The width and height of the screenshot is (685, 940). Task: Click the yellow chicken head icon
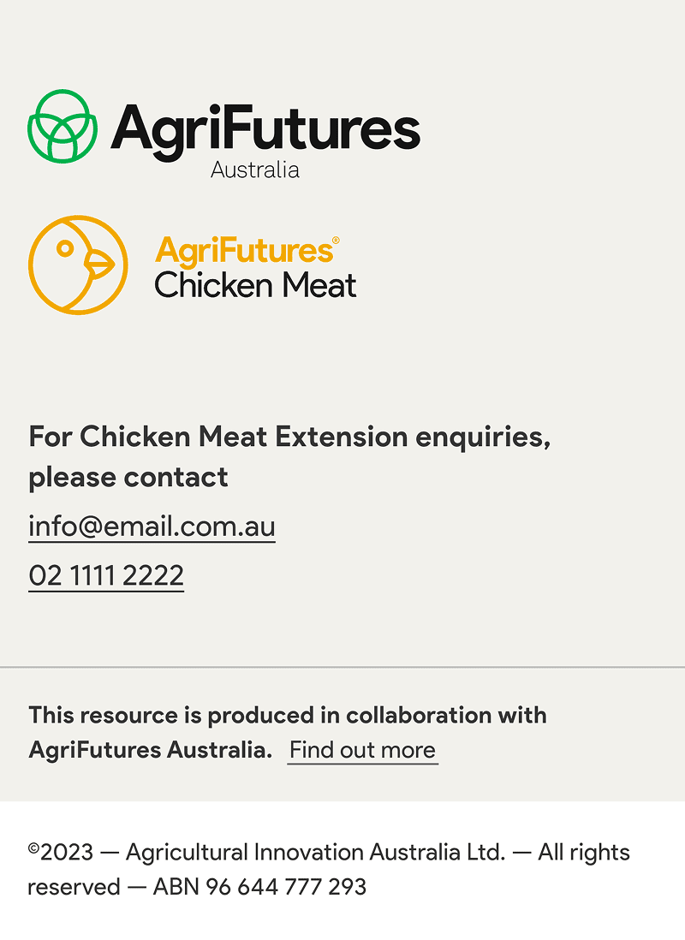78,265
